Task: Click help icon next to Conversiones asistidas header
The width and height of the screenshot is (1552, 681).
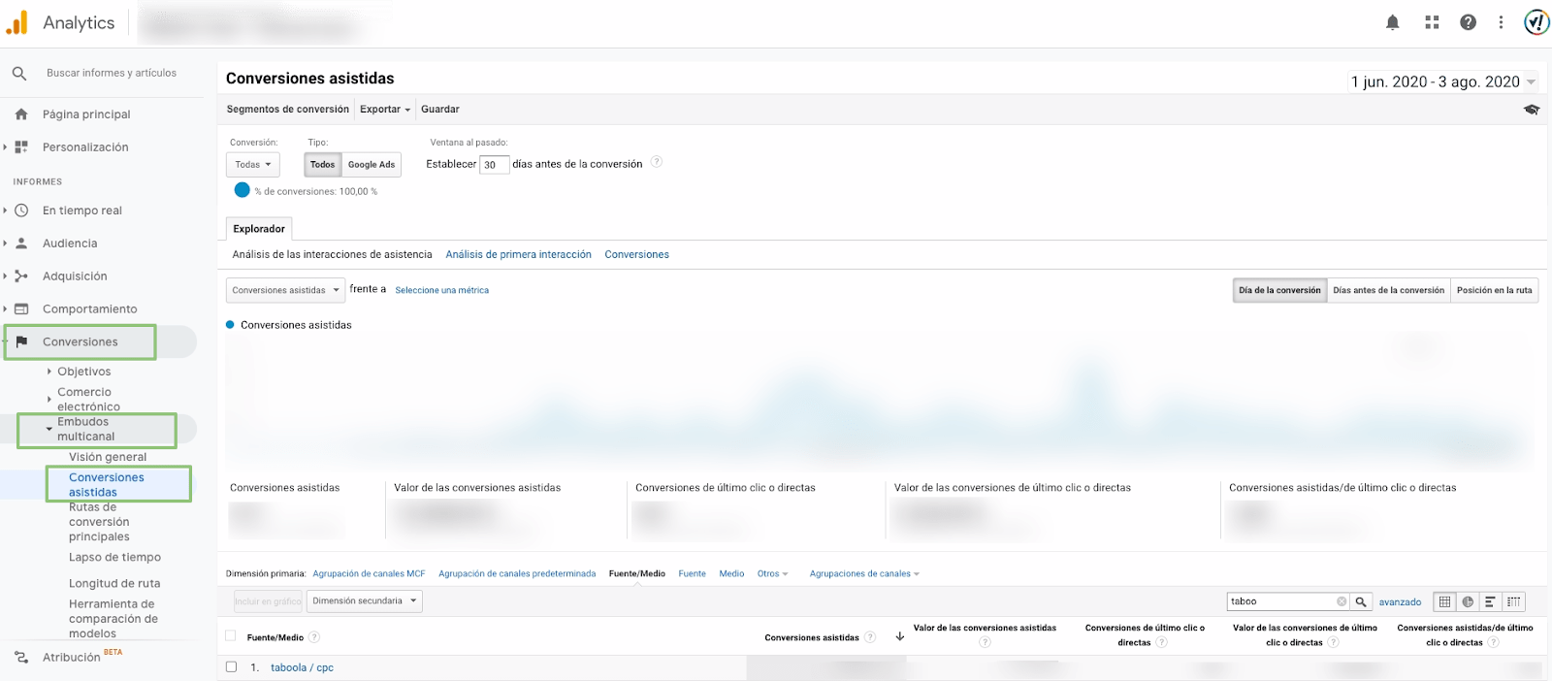Action: coord(870,637)
